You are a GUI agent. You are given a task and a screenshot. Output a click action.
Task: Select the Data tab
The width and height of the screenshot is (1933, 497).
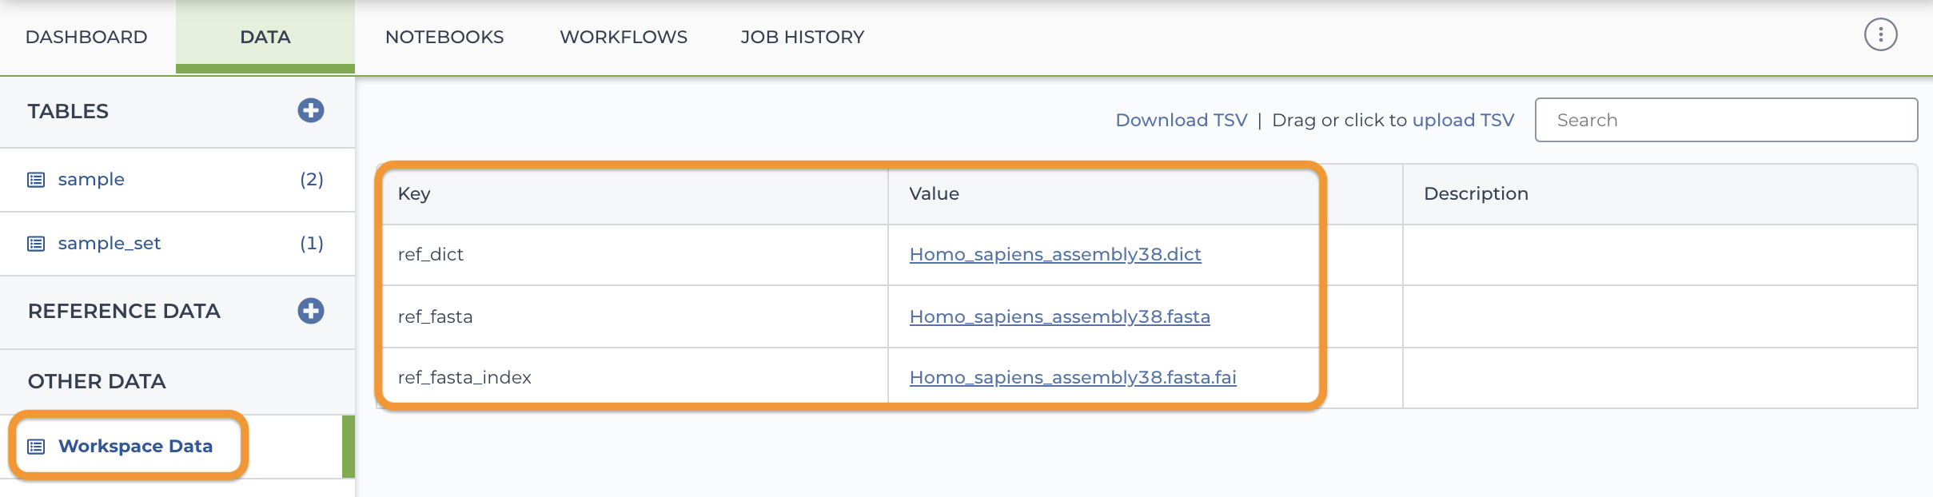265,37
